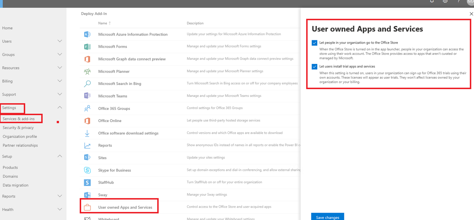Open the help question mark in top bar
Viewport: 474px width, 220px height.
458,1
